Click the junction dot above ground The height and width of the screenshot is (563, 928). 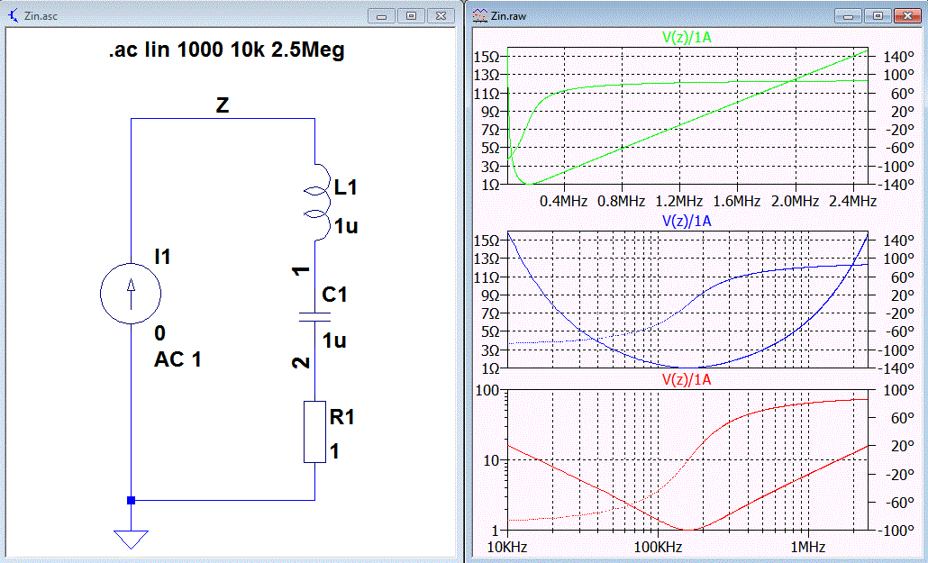click(131, 500)
